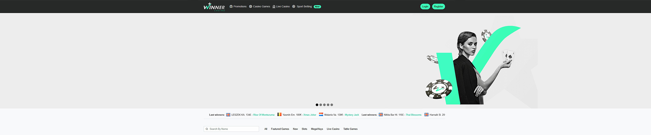651x135 pixels.
Task: Select the first carousel slide dot
Action: click(x=317, y=105)
